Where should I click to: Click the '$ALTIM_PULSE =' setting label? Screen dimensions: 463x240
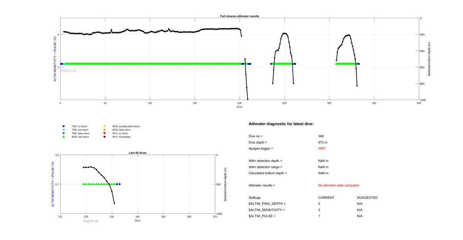262,216
